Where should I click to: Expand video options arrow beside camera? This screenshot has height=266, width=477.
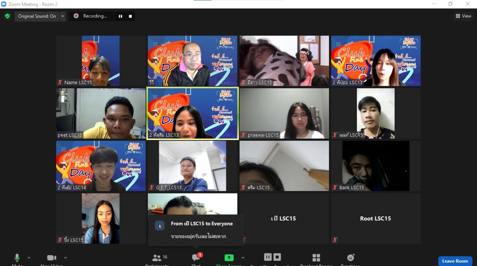(65, 258)
